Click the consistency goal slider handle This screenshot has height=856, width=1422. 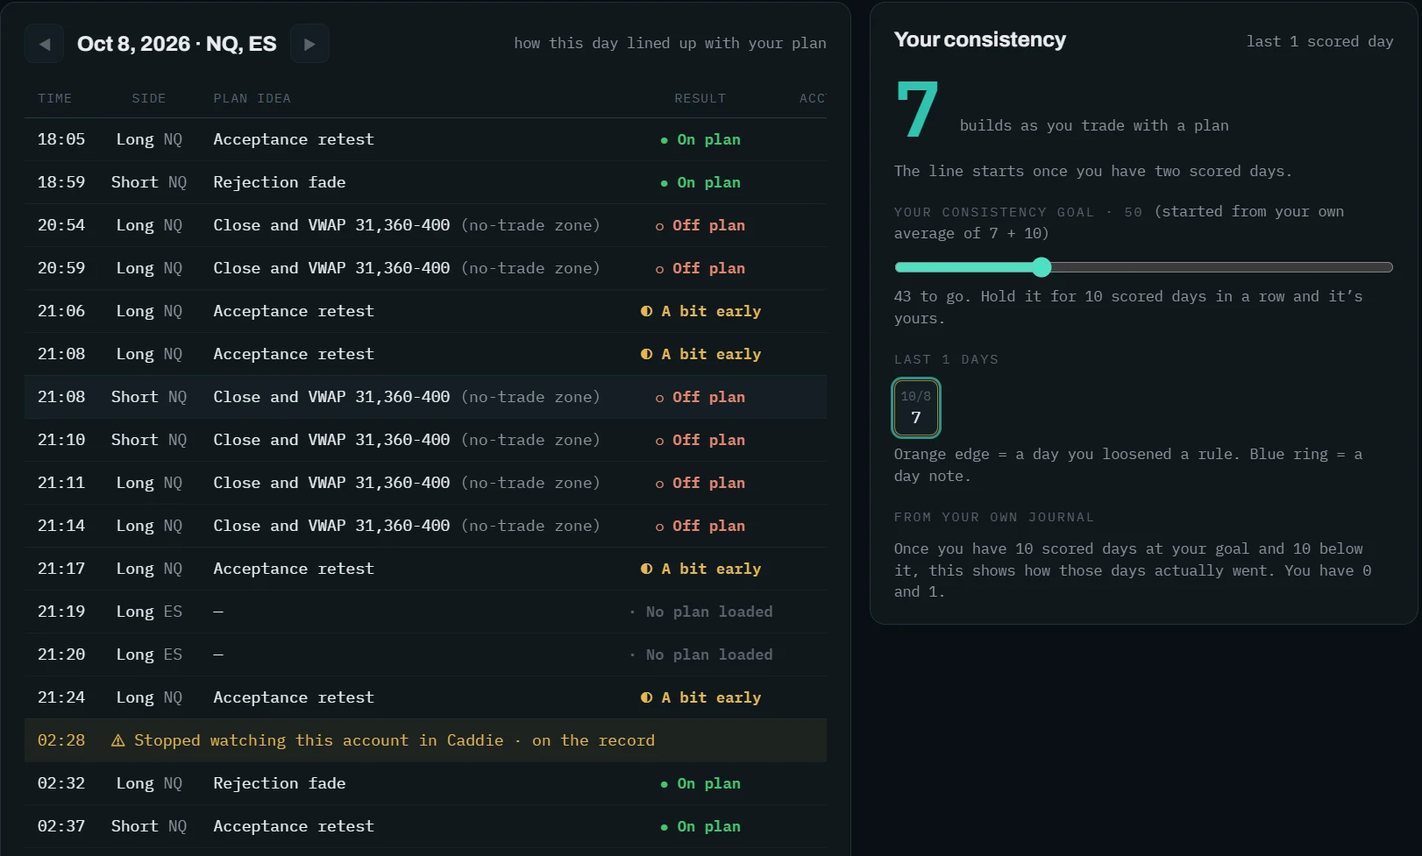(1042, 267)
